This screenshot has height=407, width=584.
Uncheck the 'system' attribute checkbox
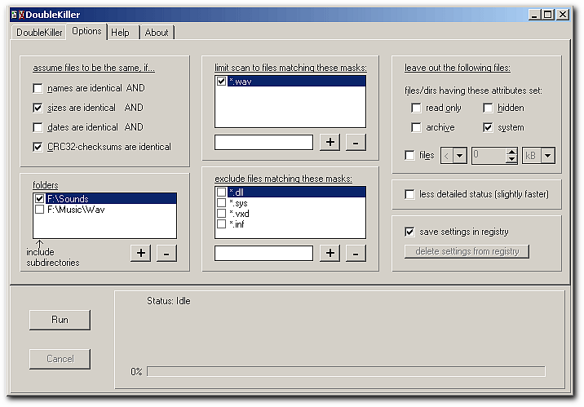(x=488, y=127)
